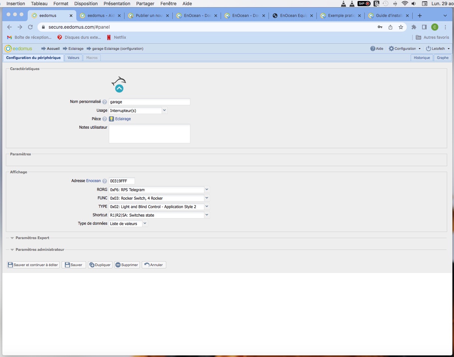Open the Présentation menu in menu bar

click(x=117, y=4)
